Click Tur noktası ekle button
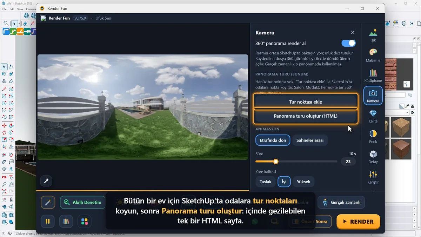 [305, 102]
